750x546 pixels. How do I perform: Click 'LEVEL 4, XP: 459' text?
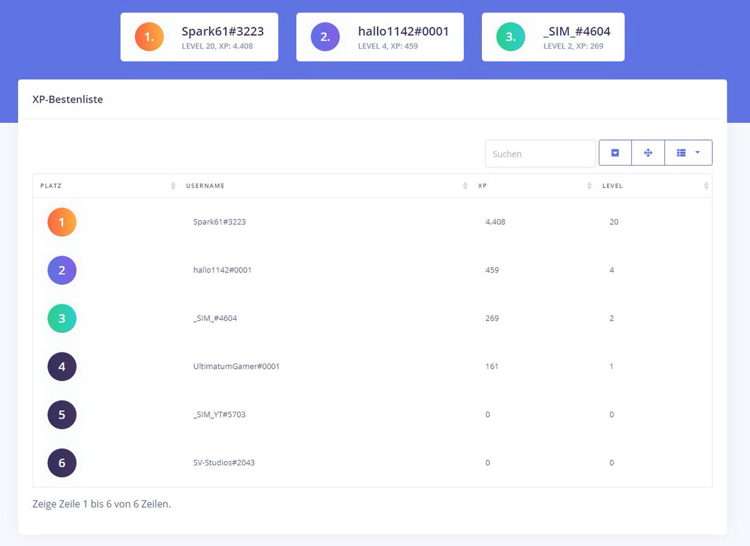(x=388, y=46)
